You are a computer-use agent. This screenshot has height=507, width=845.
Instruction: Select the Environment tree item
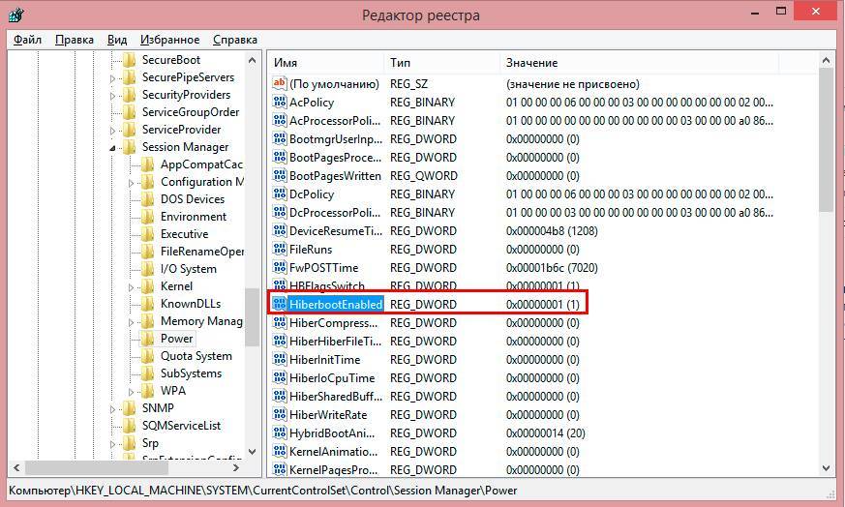click(x=193, y=217)
